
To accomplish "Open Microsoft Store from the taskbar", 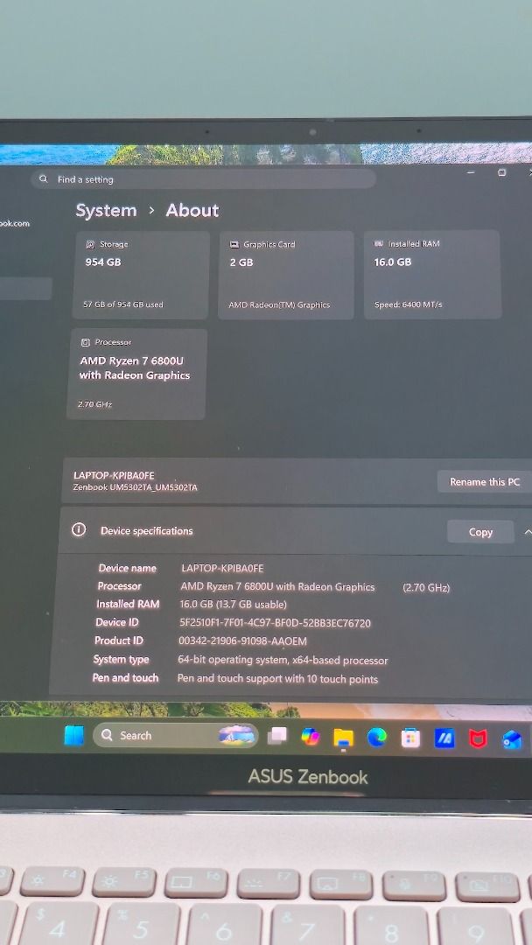I will 410,738.
